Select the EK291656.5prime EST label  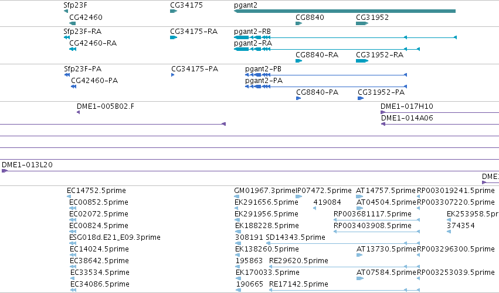pyautogui.click(x=266, y=202)
